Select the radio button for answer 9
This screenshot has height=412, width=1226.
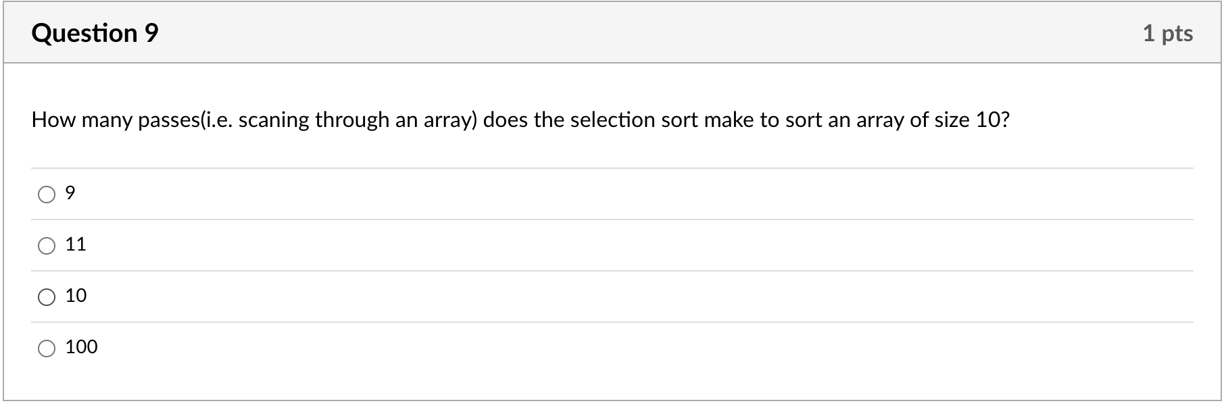click(x=46, y=194)
